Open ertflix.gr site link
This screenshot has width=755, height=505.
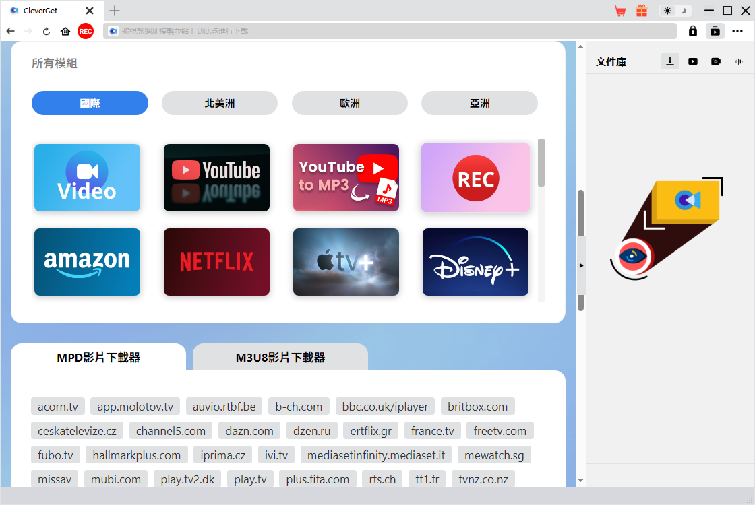tap(371, 430)
